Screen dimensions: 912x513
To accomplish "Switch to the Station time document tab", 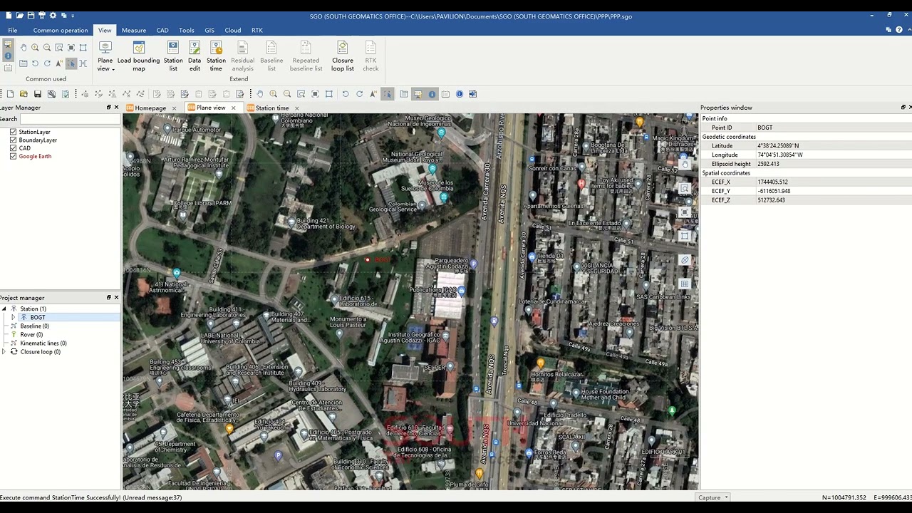I will pyautogui.click(x=272, y=108).
